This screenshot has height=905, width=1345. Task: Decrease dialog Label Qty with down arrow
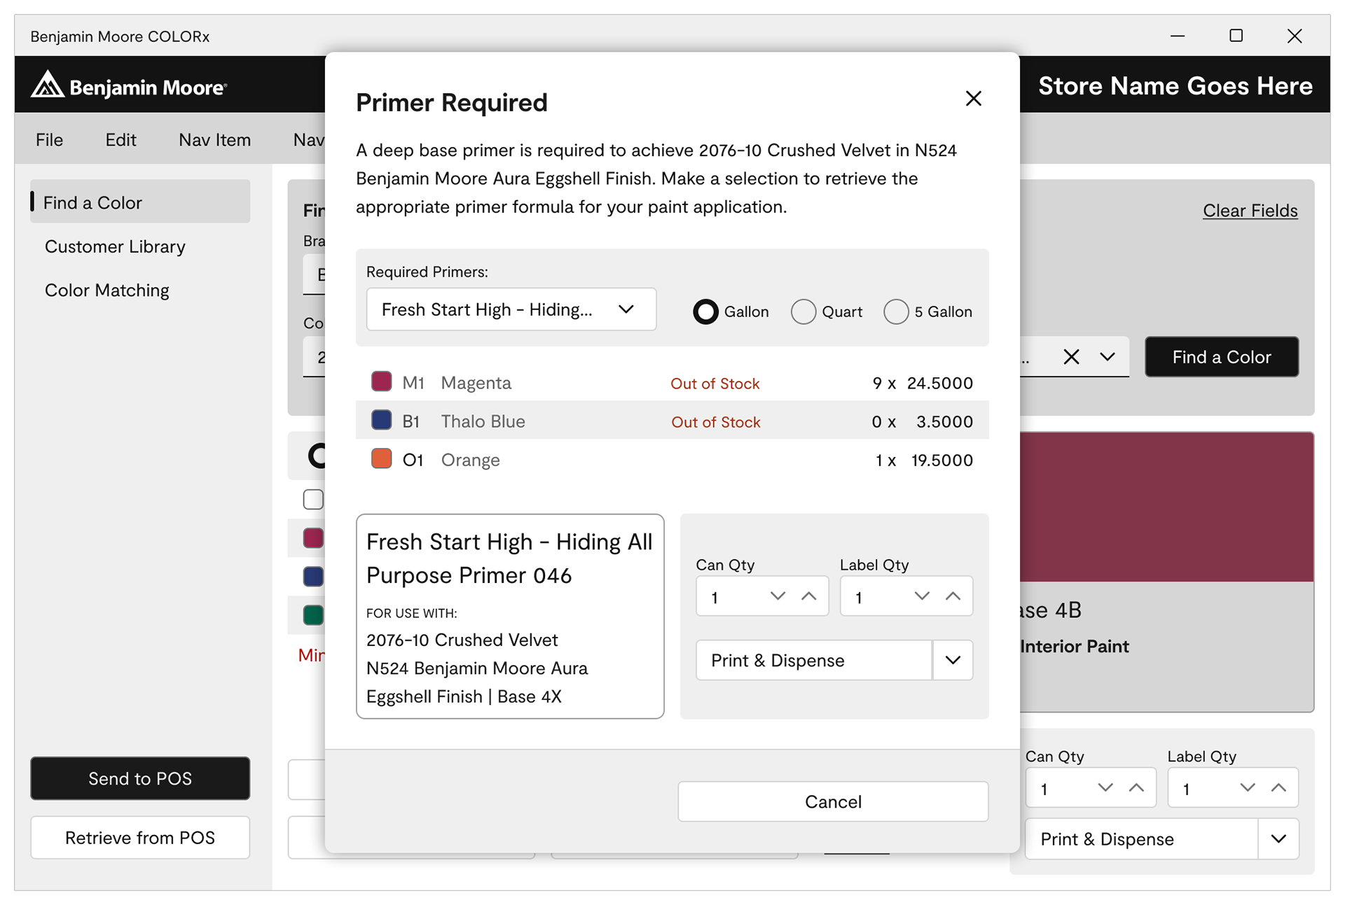922,596
